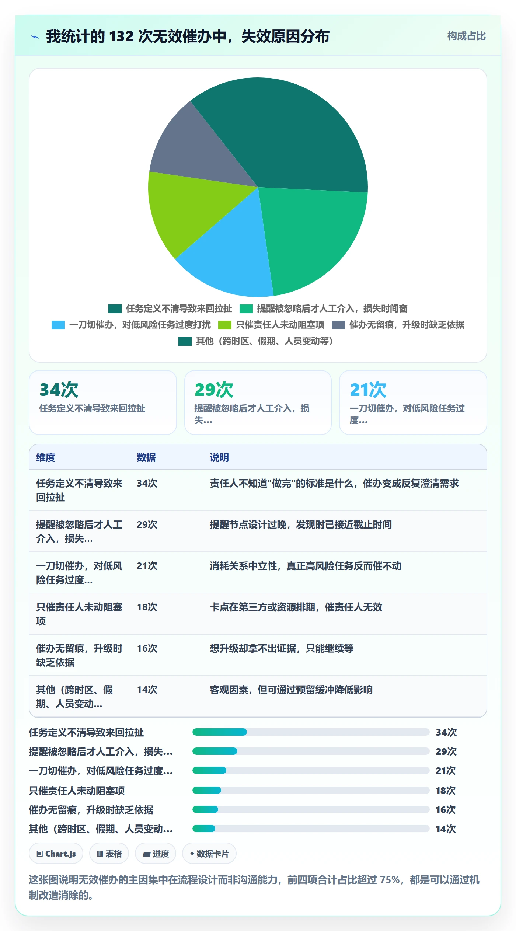Select table cell 客观因素，但可通过预留缓冲降低影响
This screenshot has width=516, height=931.
tap(291, 690)
